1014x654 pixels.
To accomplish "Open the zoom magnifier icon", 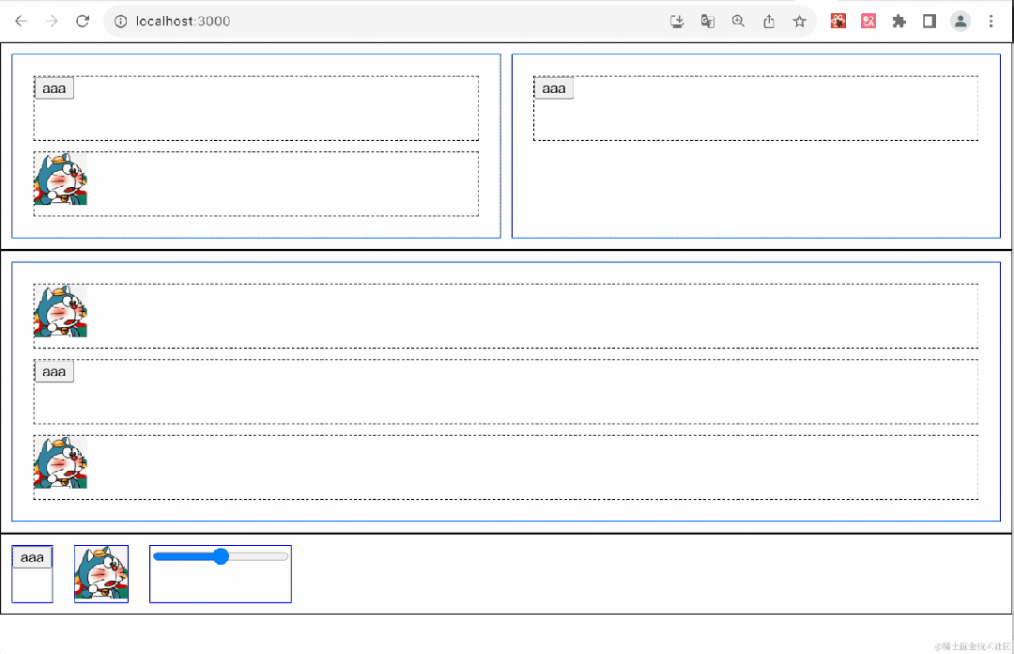I will pyautogui.click(x=738, y=22).
